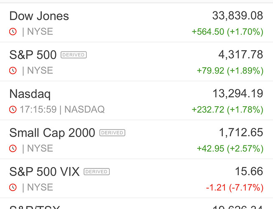Click the clock icon under S&P 500 VIX
Screen dimensions: 273x209
click(13, 187)
